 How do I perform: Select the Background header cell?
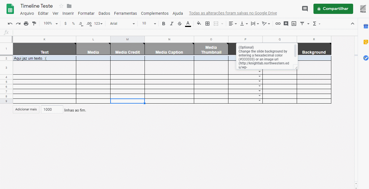[314, 49]
